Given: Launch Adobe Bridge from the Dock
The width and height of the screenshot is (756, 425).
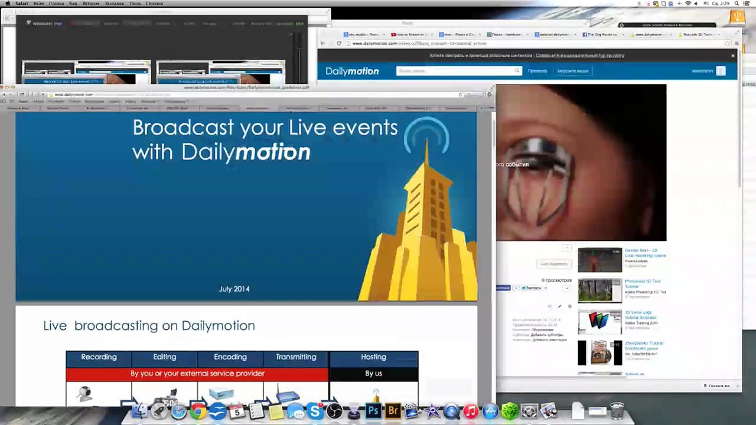Looking at the screenshot, I should [393, 411].
